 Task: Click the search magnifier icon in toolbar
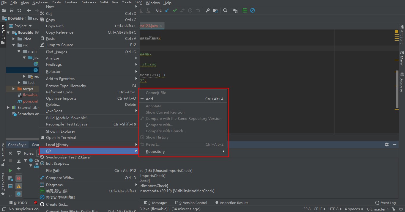225,10
